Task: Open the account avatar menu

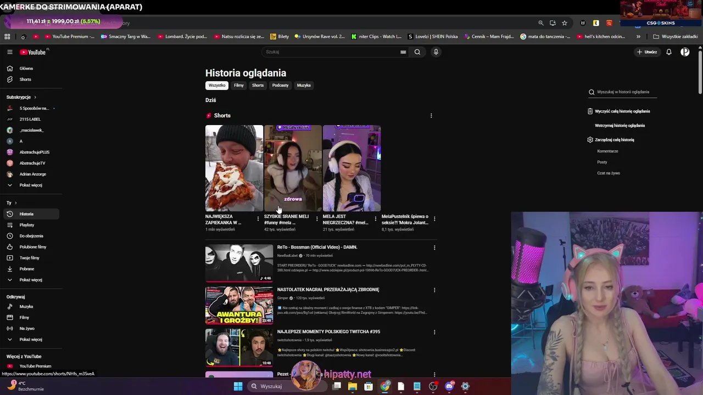Action: coord(685,52)
